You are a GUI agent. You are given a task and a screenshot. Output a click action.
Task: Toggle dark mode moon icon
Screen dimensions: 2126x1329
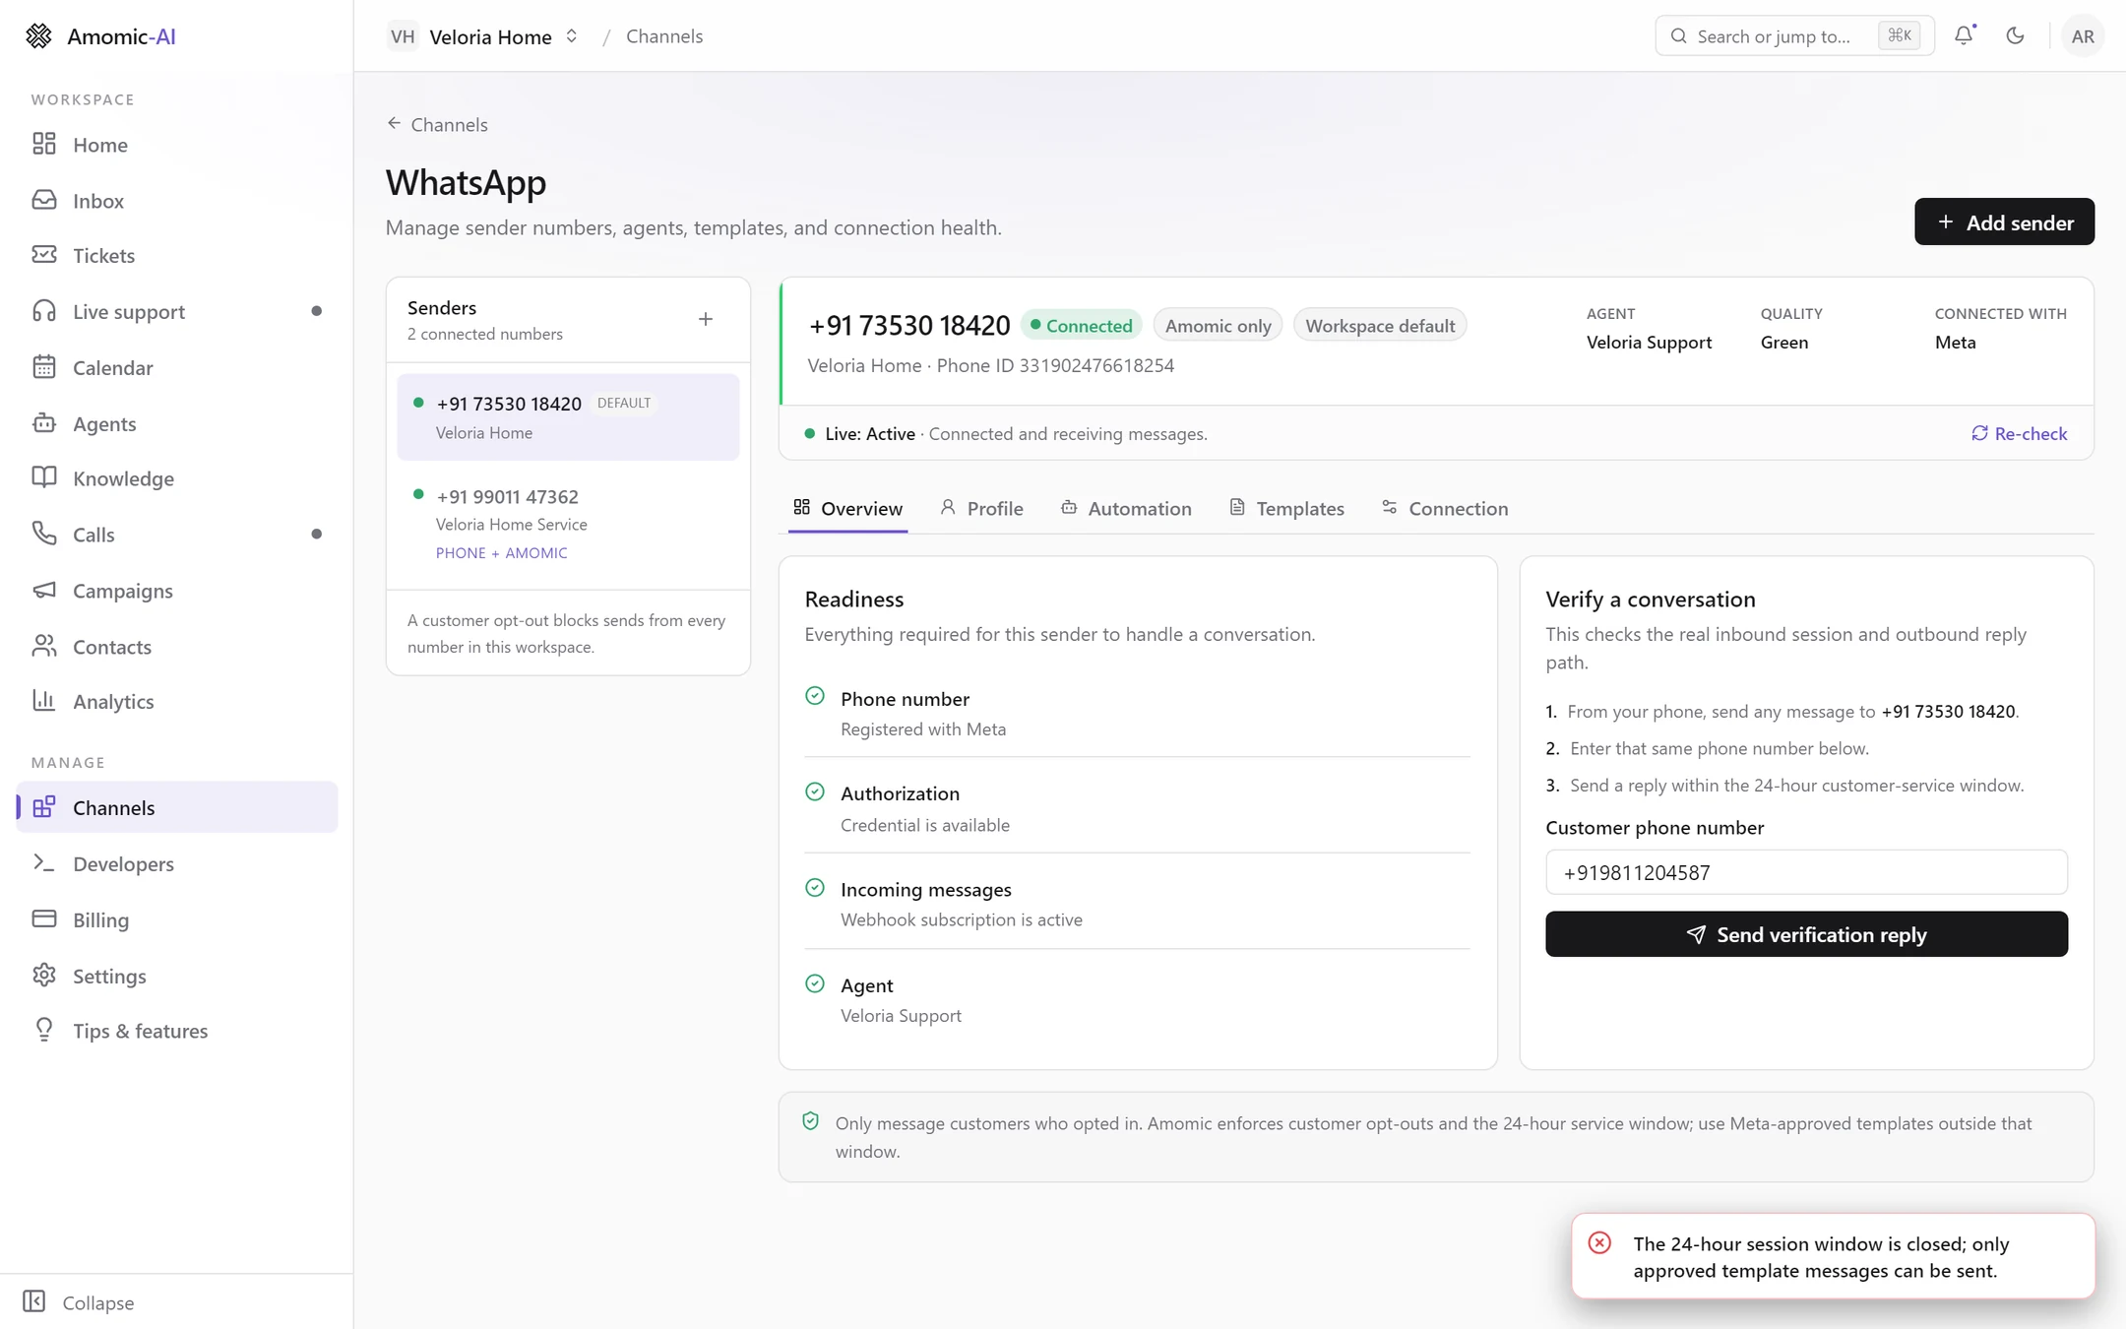[2015, 36]
